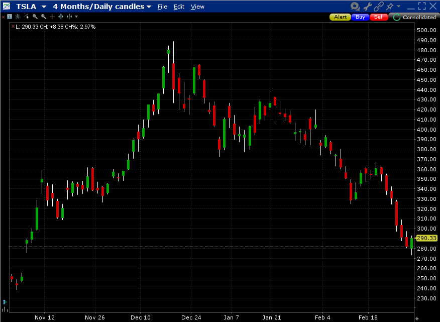This screenshot has width=440, height=322.
Task: Close the toolbar with the red x
Action: click(x=3, y=17)
